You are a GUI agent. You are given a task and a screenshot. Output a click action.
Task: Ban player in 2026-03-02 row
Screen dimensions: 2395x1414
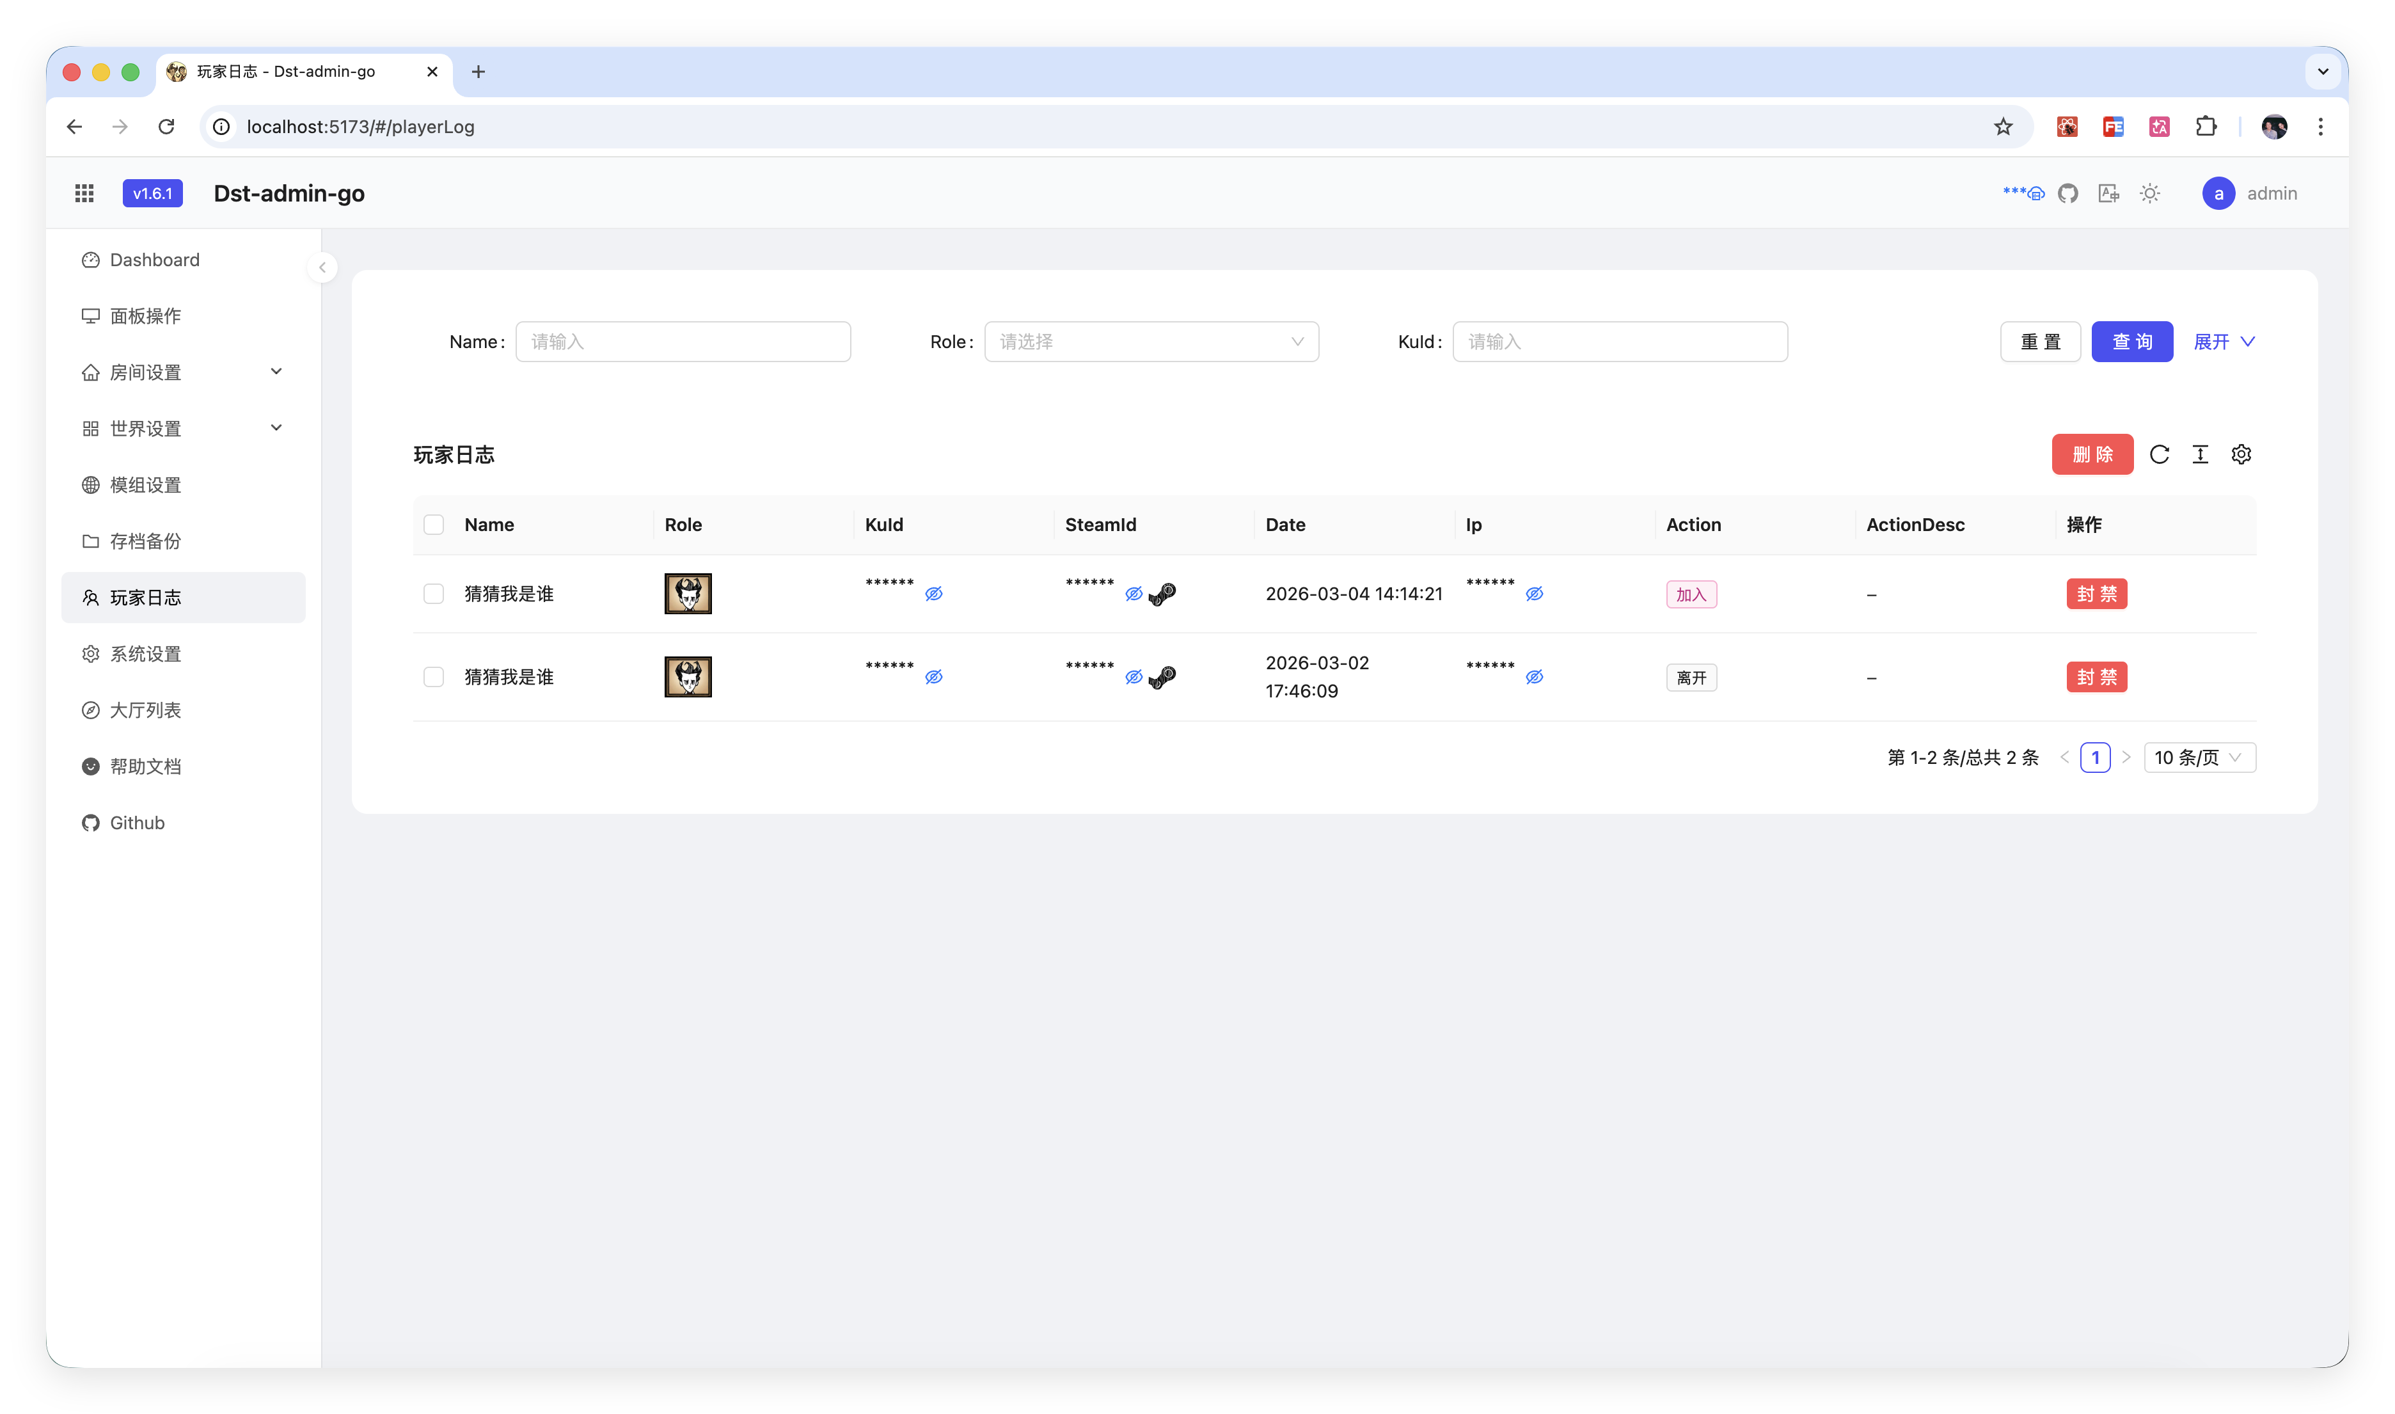tap(2096, 678)
